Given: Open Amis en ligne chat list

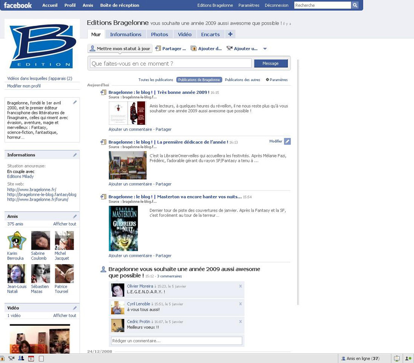Looking at the screenshot, I should 360,358.
